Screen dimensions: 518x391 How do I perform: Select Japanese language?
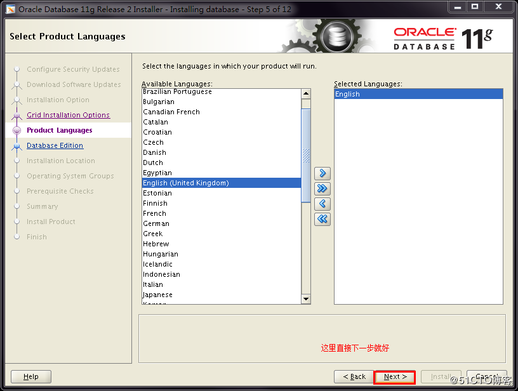click(x=222, y=295)
